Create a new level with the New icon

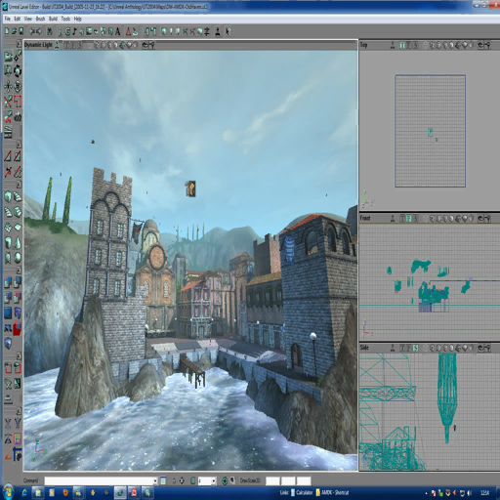coord(7,31)
